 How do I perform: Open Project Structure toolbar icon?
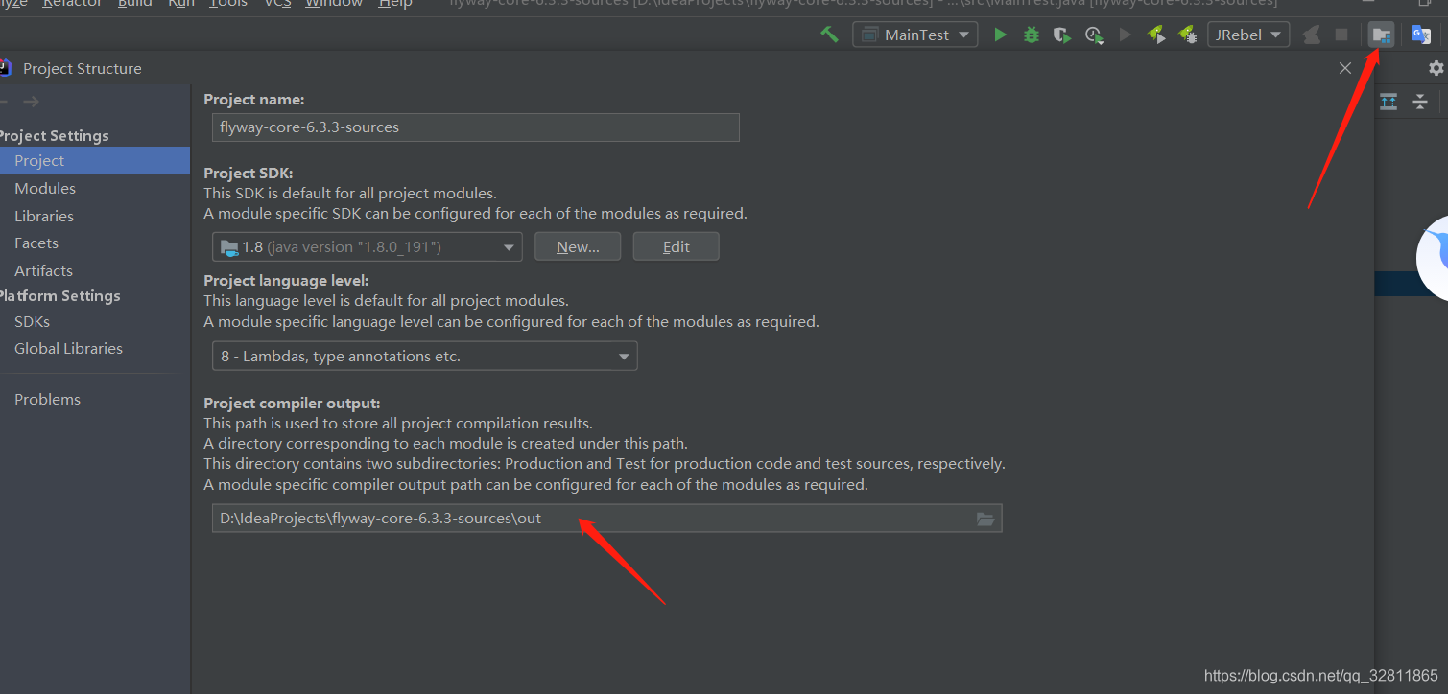[1382, 35]
